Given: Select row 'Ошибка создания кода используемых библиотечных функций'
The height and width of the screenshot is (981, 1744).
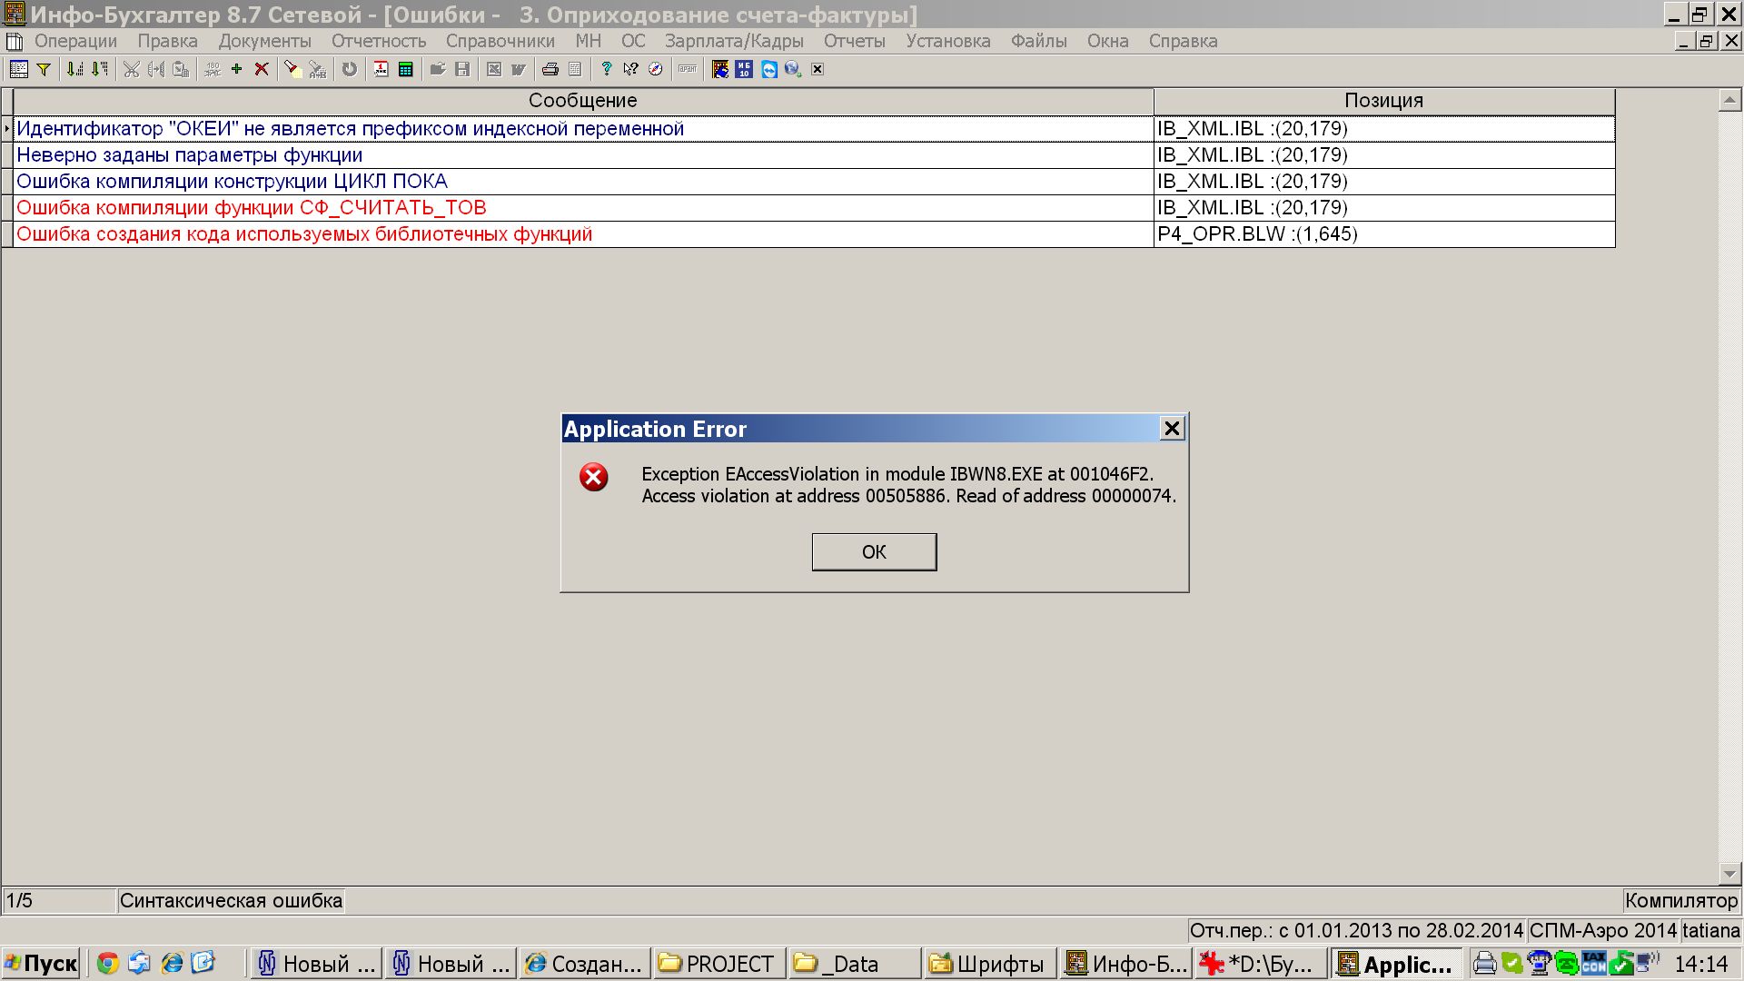Looking at the screenshot, I should [x=814, y=234].
